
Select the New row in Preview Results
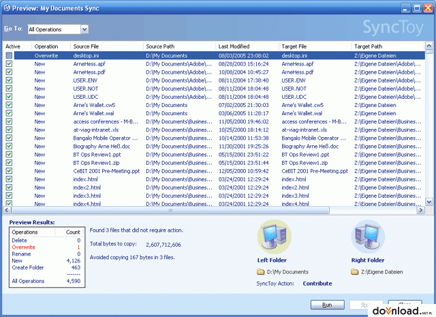46,261
